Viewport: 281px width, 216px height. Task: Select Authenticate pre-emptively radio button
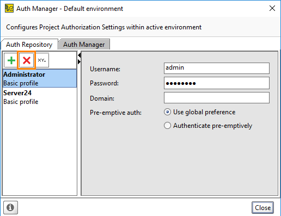pyautogui.click(x=167, y=126)
